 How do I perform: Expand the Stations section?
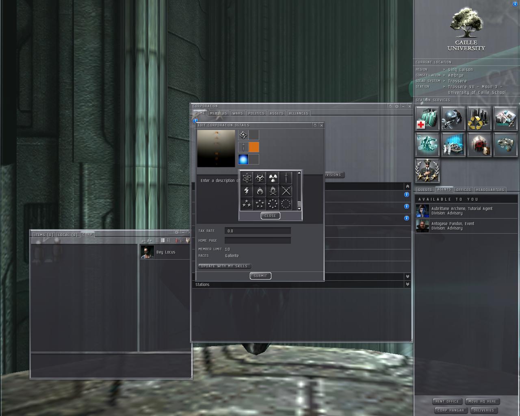click(407, 284)
